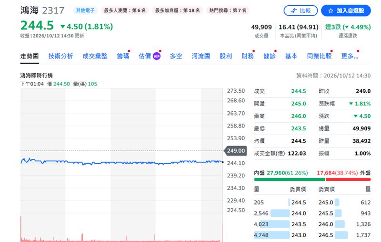Click the 249.00 previous close chart marker
Screen dimensions: 381x242
coord(236,151)
